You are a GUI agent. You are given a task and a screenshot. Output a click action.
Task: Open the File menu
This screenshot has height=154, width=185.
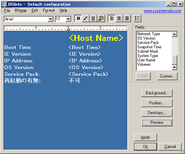click(7, 11)
